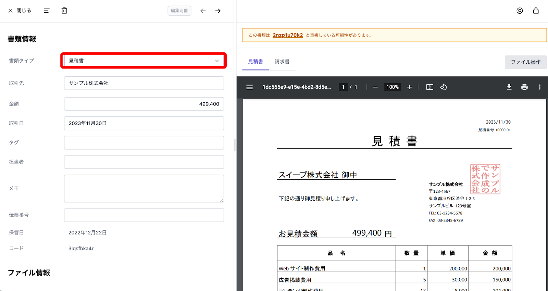Viewport: 548px width, 291px height.
Task: Close the document detail panel with 閉じる
Action: (20, 11)
